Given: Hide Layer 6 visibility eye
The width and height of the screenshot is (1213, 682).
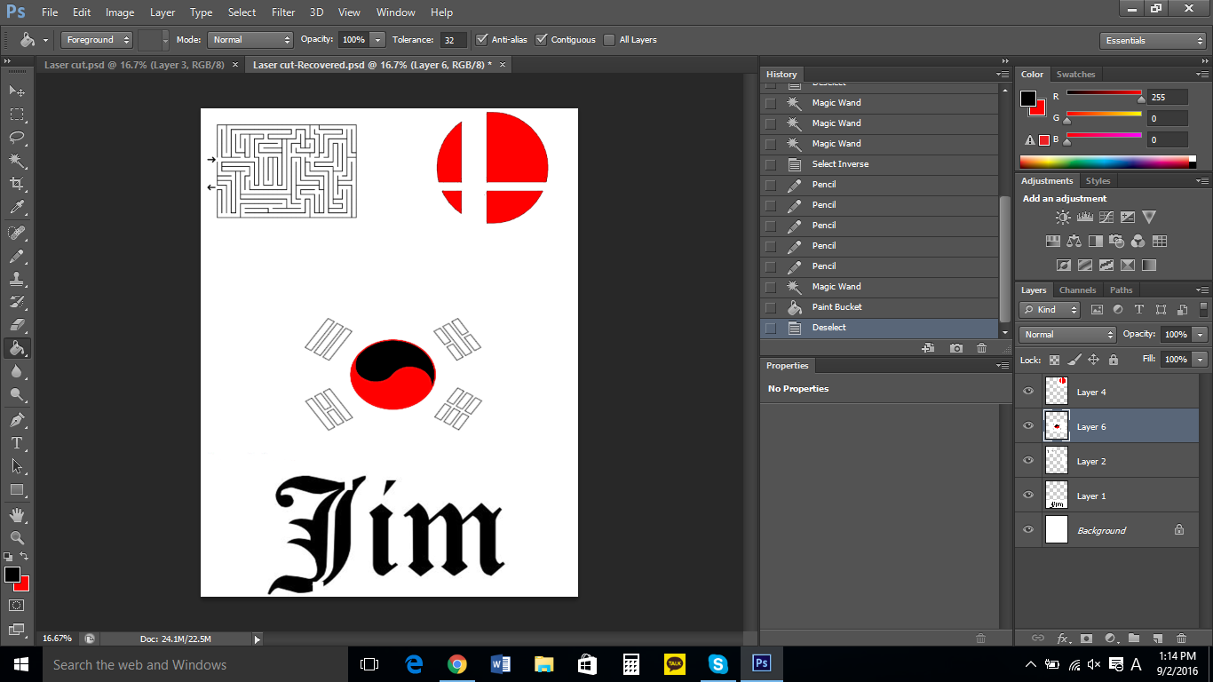Looking at the screenshot, I should (1028, 425).
